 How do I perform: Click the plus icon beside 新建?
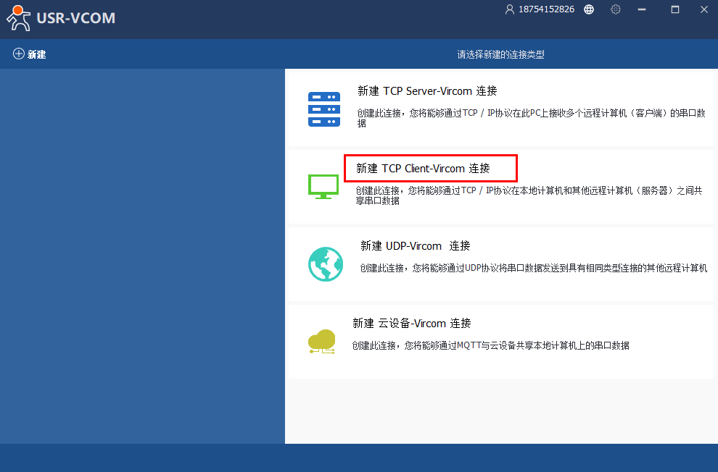pos(19,54)
